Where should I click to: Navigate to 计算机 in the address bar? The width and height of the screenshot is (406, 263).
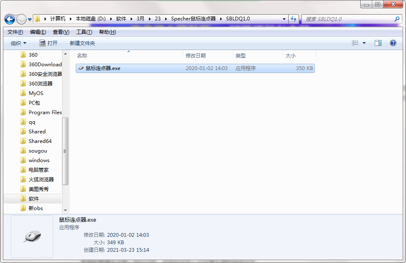tap(58, 19)
